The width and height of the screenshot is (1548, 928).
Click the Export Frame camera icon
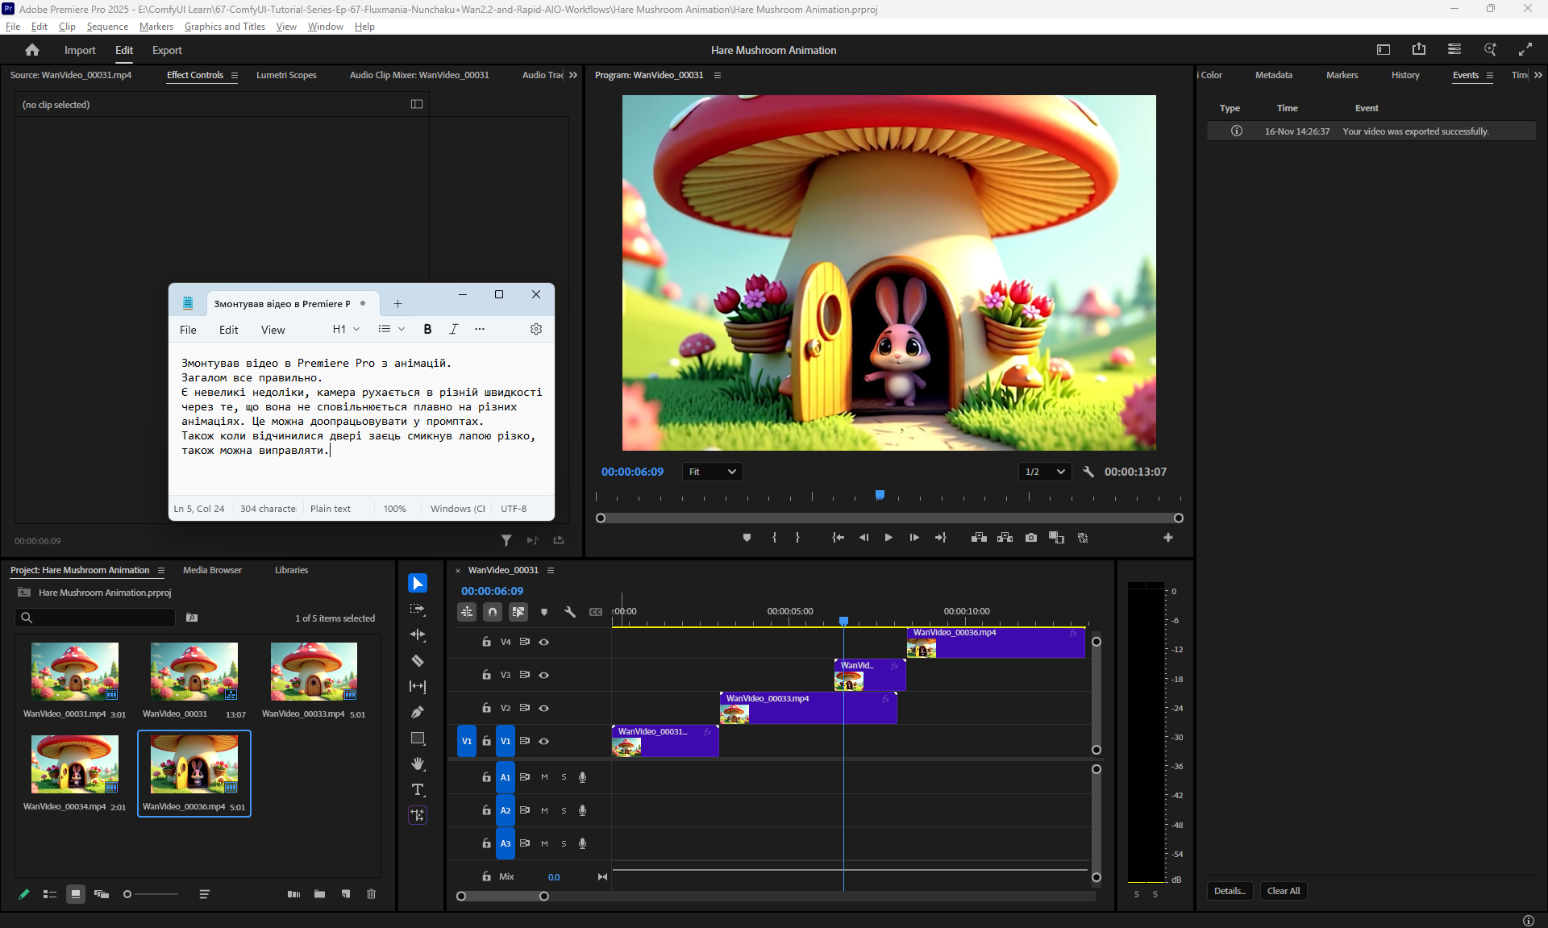pyautogui.click(x=1030, y=538)
